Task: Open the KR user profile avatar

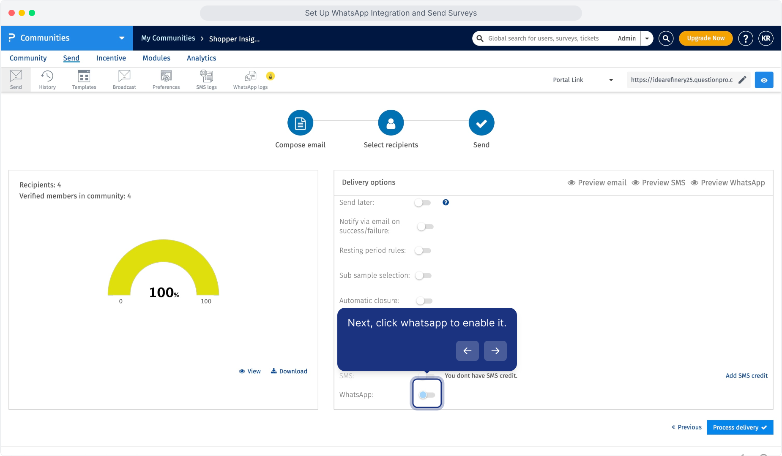Action: pos(766,38)
